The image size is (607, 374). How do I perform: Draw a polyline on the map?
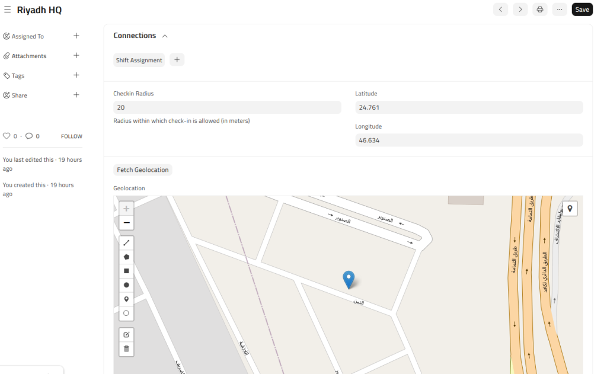point(126,243)
